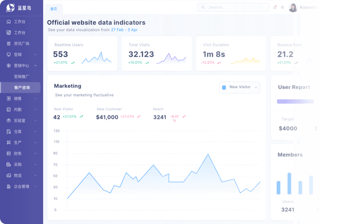This screenshot has height=224, width=344.
Task: Select 官网推广 in the sidebar submenu
Action: click(21, 77)
